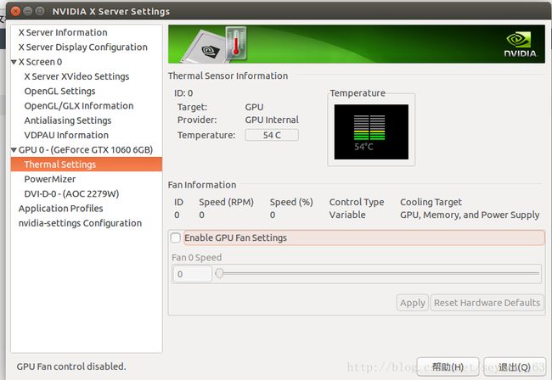Click the Control Type column header
Screen dimensions: 552x380
point(357,202)
